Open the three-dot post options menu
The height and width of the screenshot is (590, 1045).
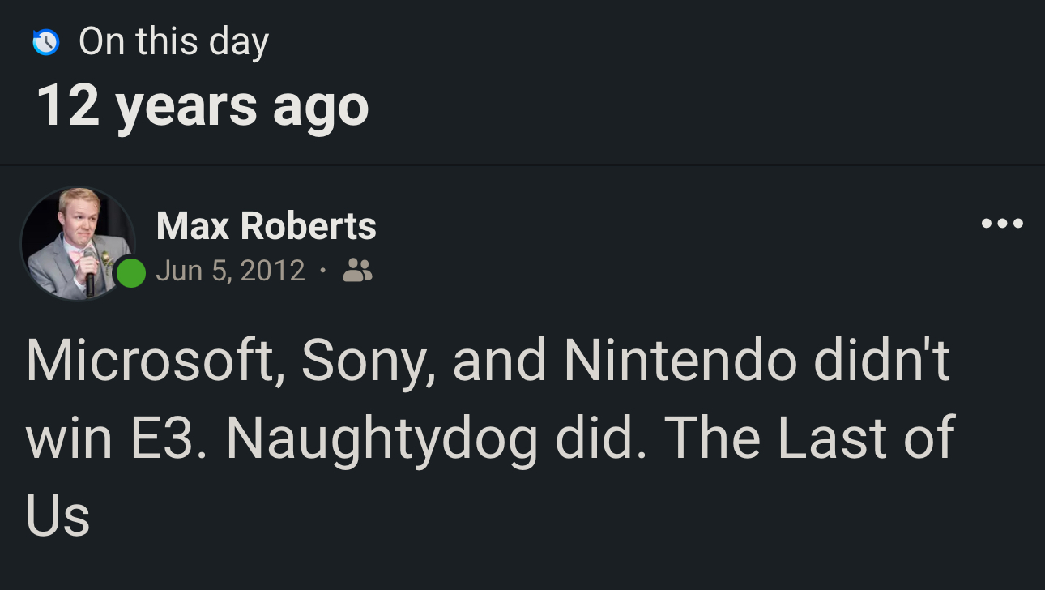[1002, 224]
